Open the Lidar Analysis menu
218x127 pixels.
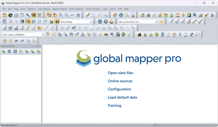pos(44,9)
